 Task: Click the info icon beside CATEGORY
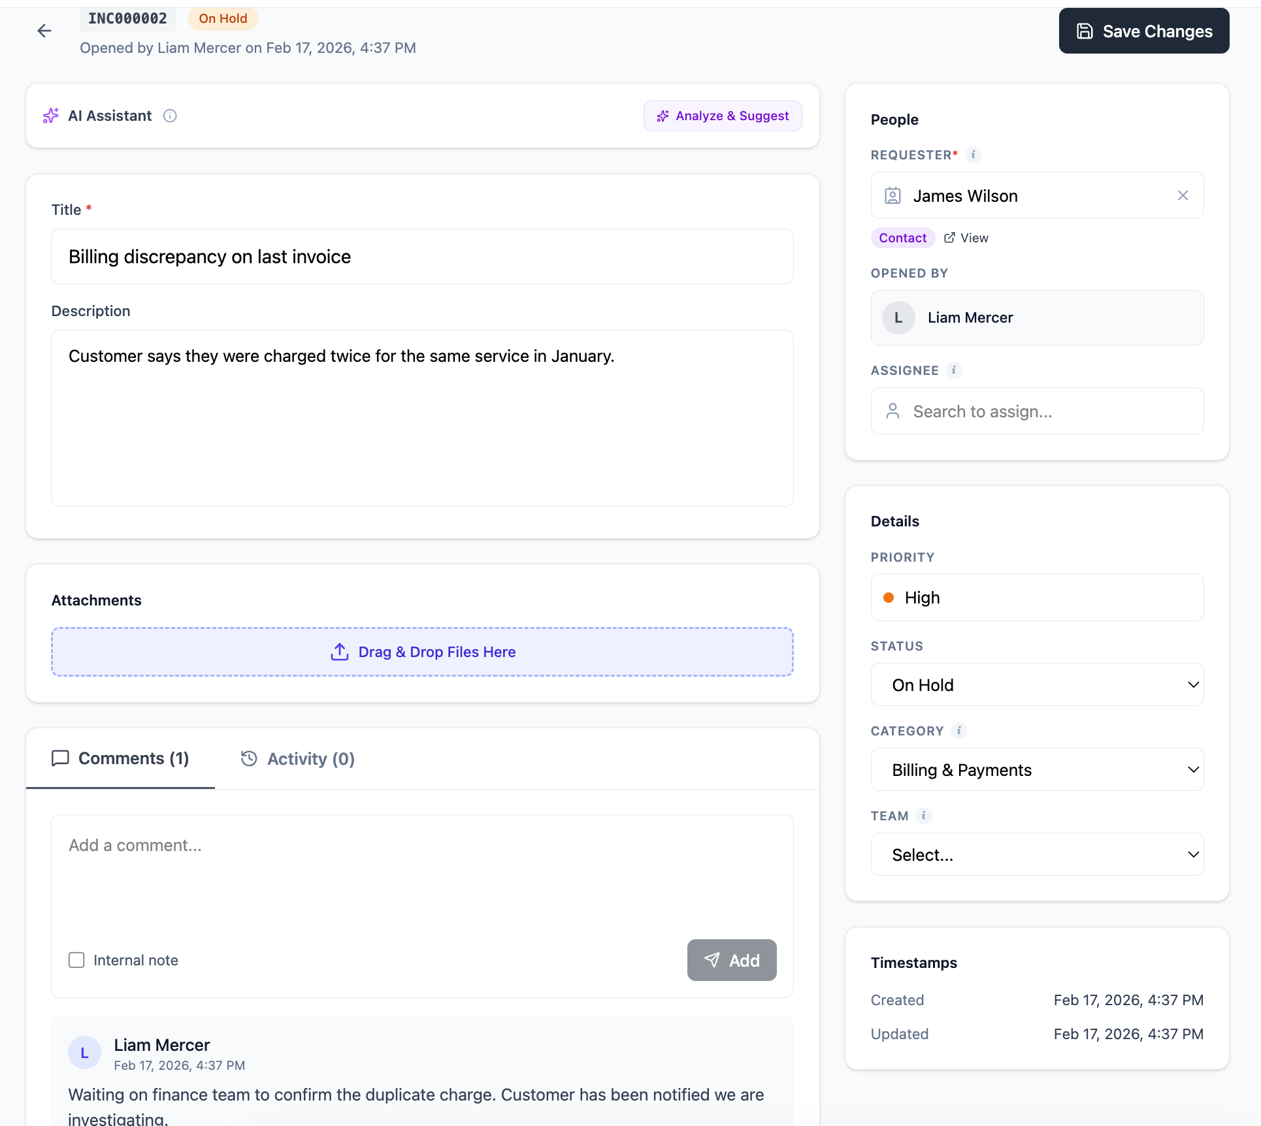tap(959, 731)
